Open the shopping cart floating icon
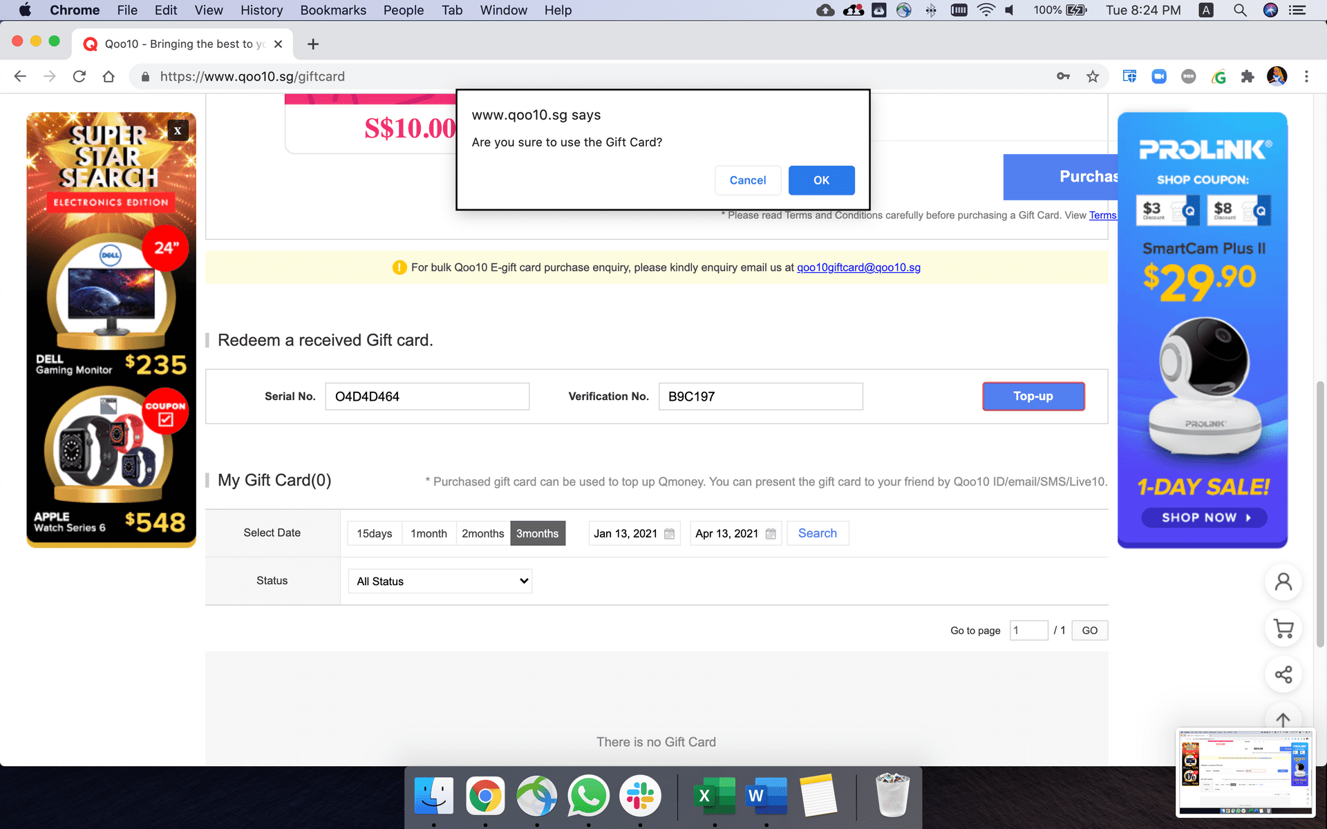The height and width of the screenshot is (829, 1327). [1283, 629]
